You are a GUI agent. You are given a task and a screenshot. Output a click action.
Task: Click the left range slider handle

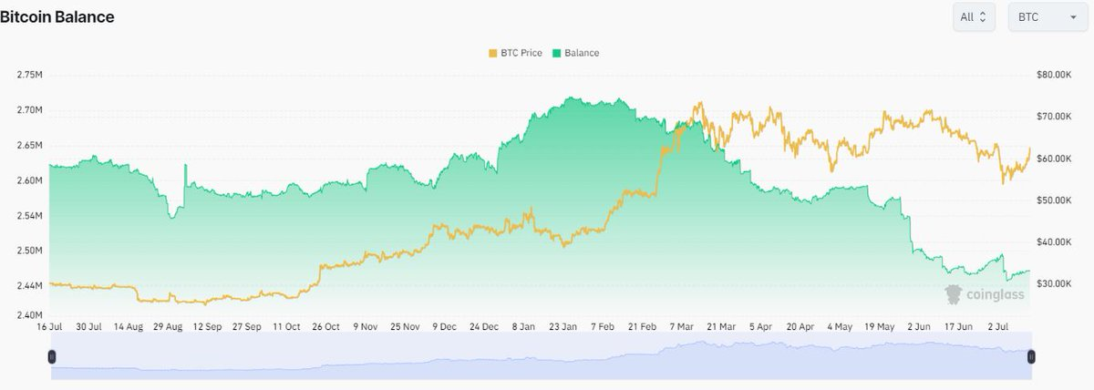(53, 356)
